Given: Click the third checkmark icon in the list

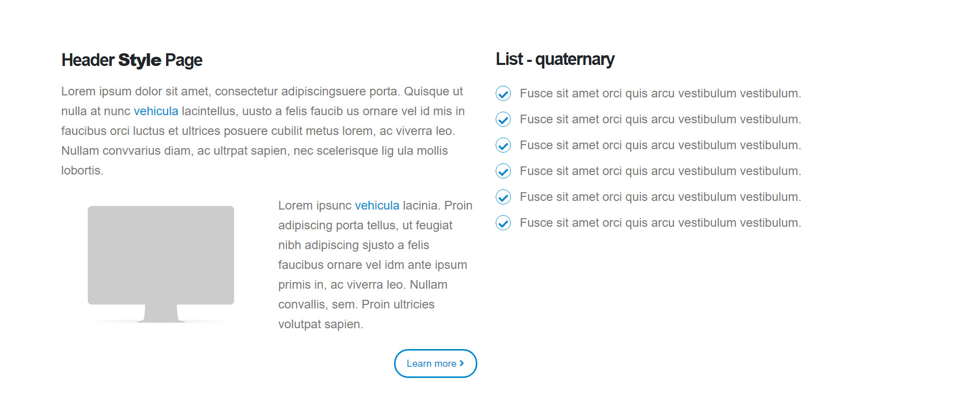Looking at the screenshot, I should tap(503, 145).
